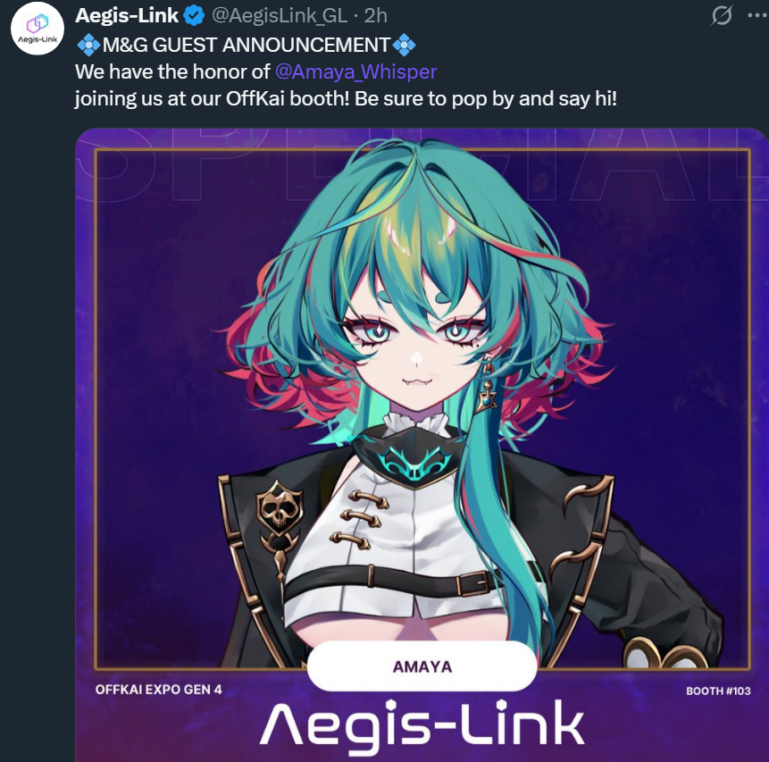Click the blue diamond emoji before M&G
Screen dimensions: 769x762
click(x=88, y=46)
